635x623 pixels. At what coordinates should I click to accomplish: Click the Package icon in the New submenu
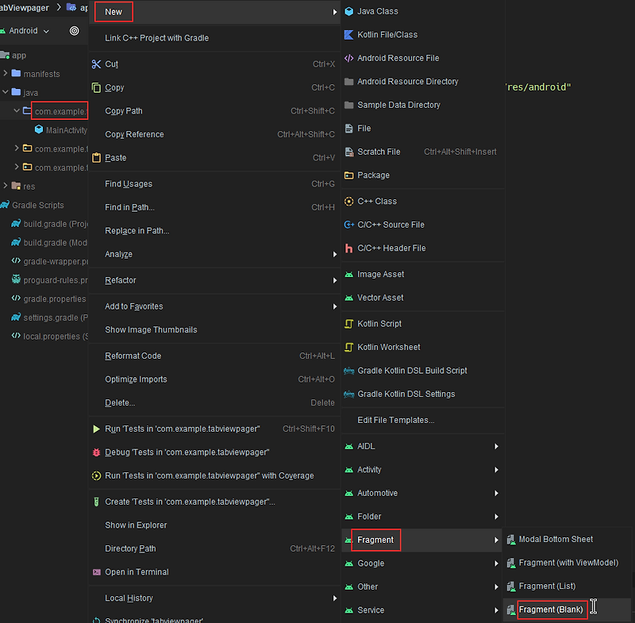click(x=349, y=175)
